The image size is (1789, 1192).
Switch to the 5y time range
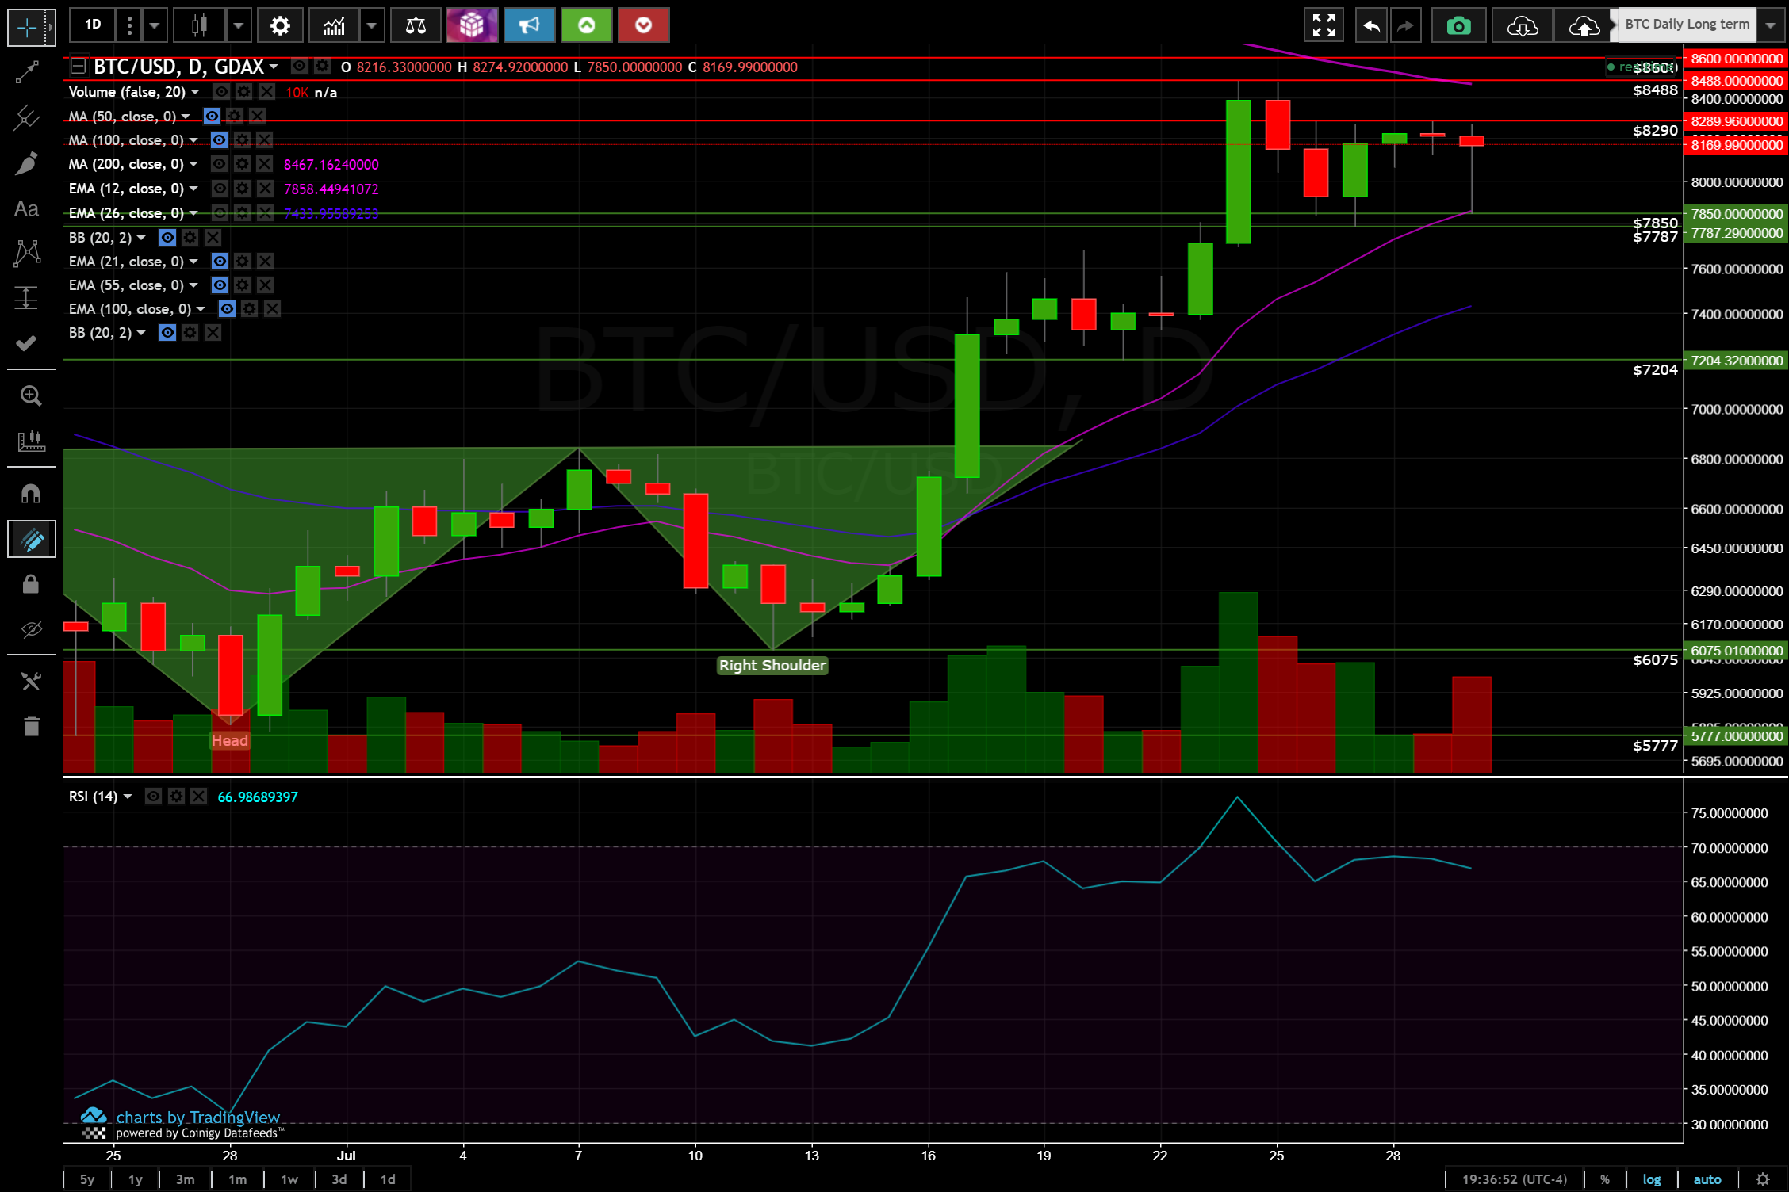[87, 1179]
